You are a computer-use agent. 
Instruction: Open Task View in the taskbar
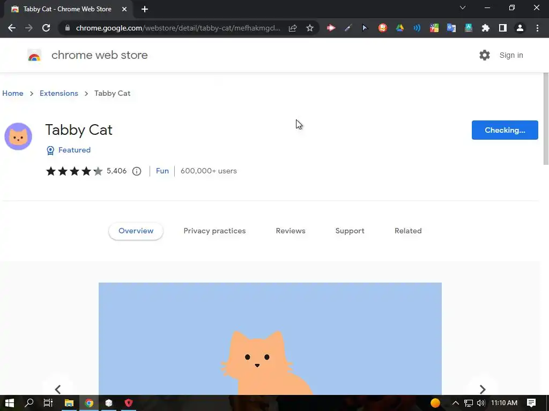click(48, 403)
